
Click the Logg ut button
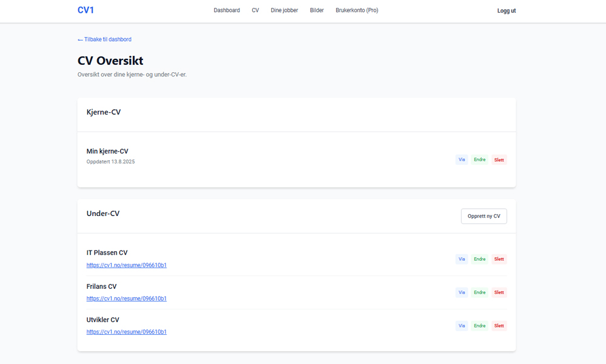click(x=506, y=11)
